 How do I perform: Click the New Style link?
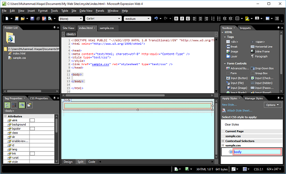pos(229,105)
